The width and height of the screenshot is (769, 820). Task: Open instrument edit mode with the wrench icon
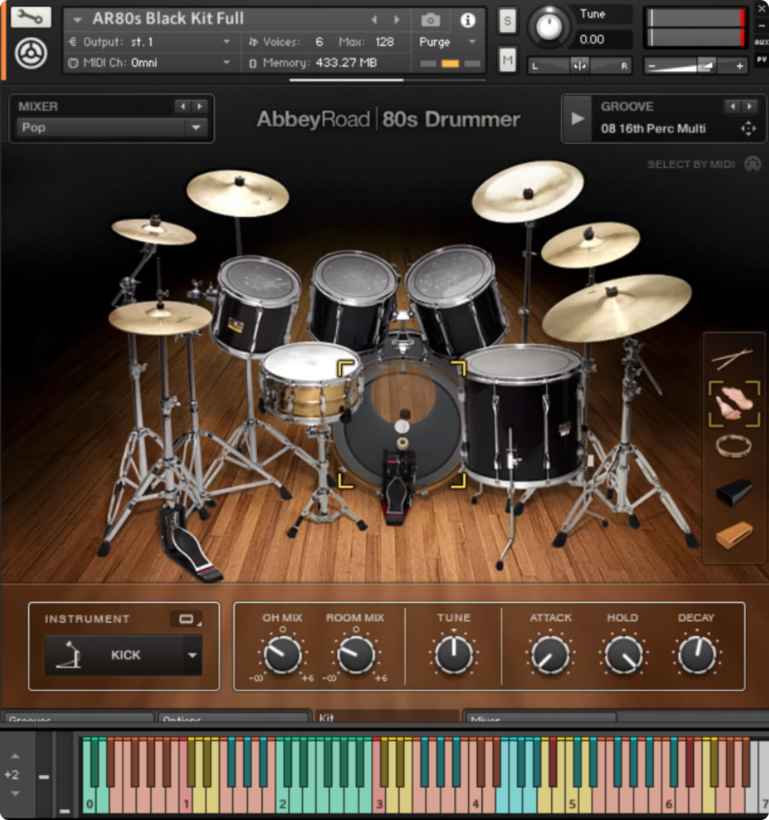(x=31, y=17)
